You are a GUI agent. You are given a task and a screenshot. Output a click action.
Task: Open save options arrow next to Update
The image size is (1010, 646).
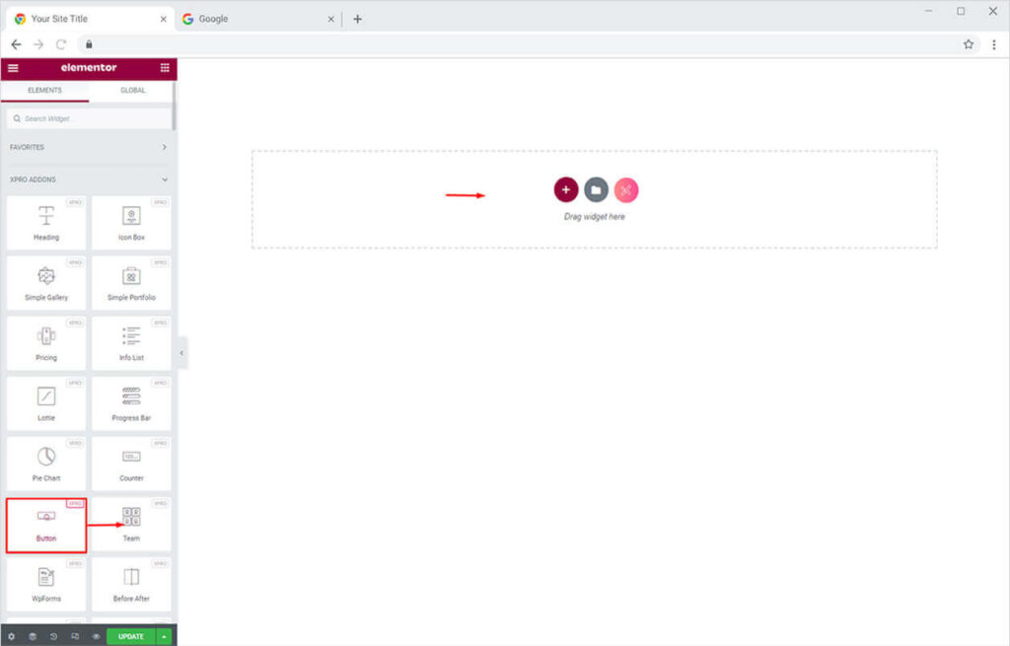click(x=164, y=636)
